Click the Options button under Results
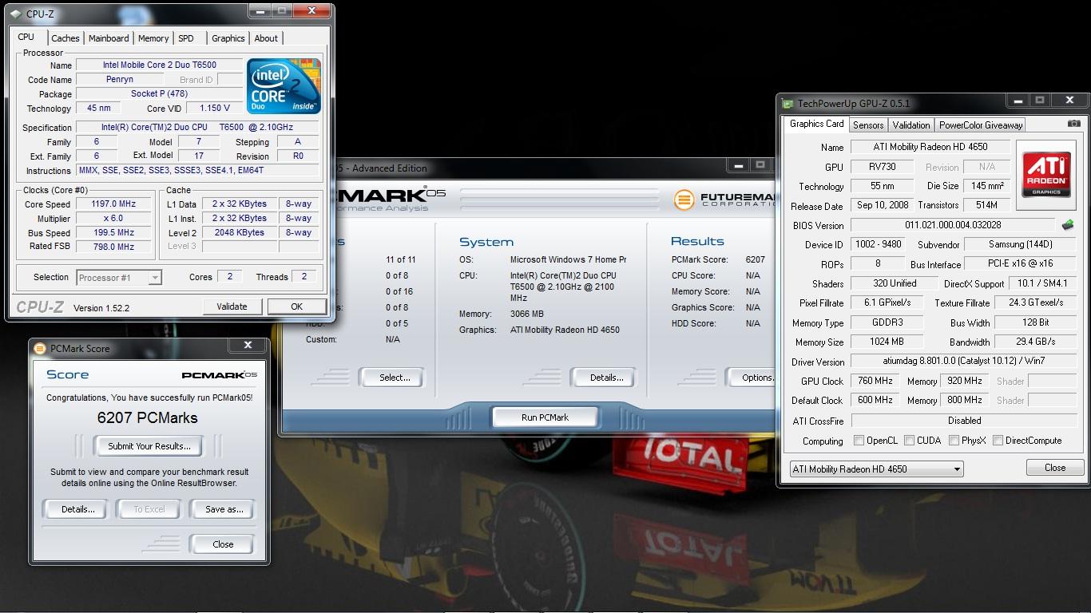The image size is (1091, 613). [x=752, y=378]
